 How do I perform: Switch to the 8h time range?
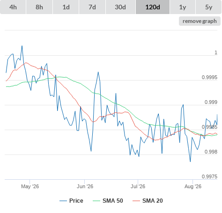coord(39,7)
